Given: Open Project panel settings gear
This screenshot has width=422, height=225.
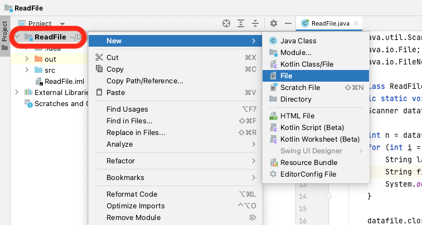Looking at the screenshot, I should (x=273, y=23).
